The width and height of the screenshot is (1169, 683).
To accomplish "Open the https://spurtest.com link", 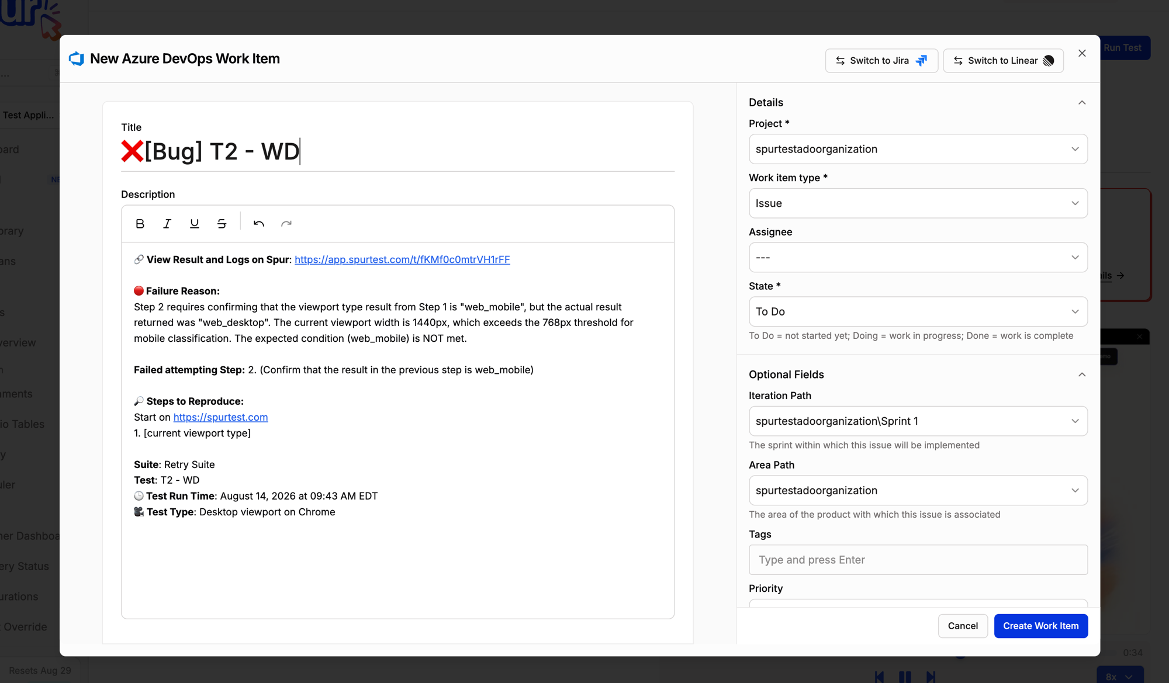I will point(220,417).
